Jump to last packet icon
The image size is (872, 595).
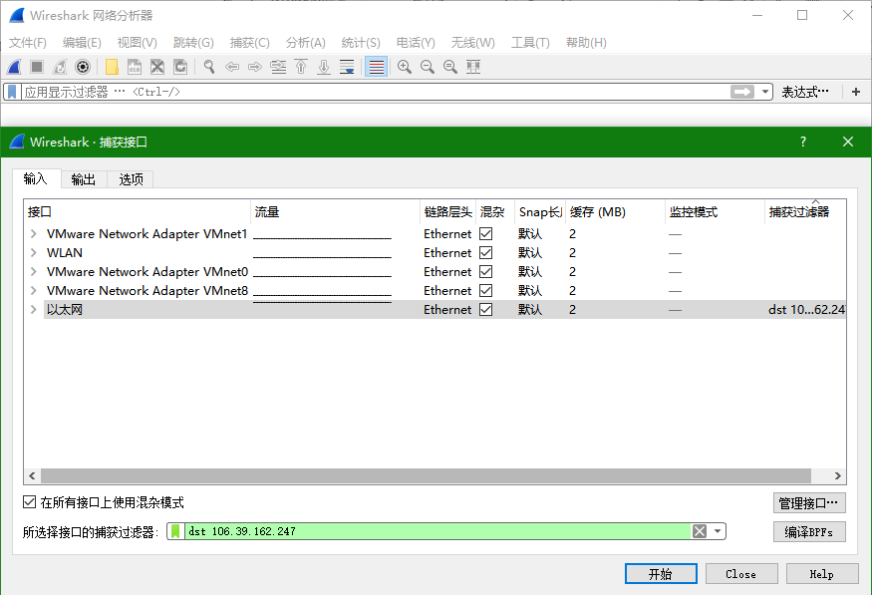324,68
